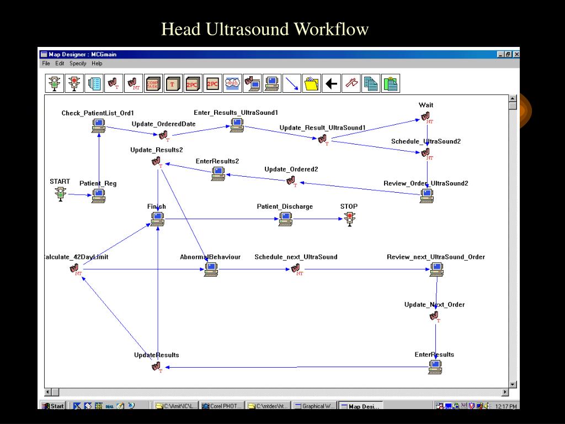
Task: Click the horizontal scrollbar right arrow
Action: [505, 392]
